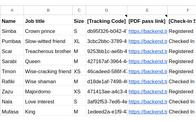Select Pumbaa's XL size cell
The image size is (196, 122).
coord(79,41)
